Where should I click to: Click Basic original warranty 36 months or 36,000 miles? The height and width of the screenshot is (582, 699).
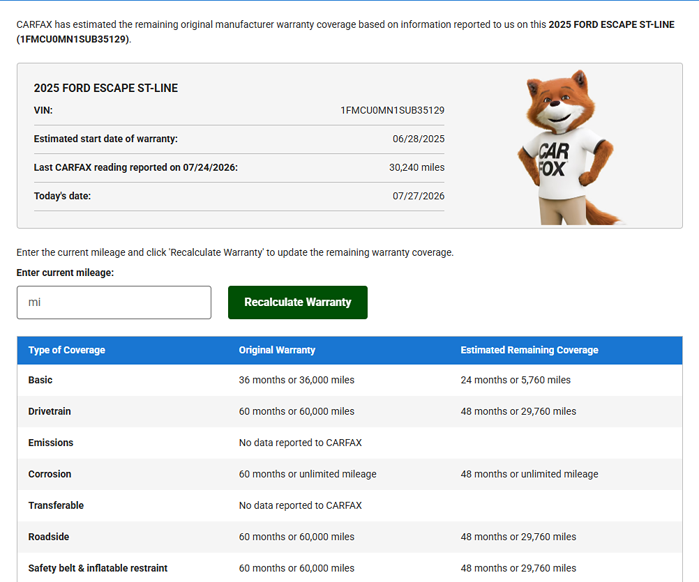pyautogui.click(x=296, y=380)
